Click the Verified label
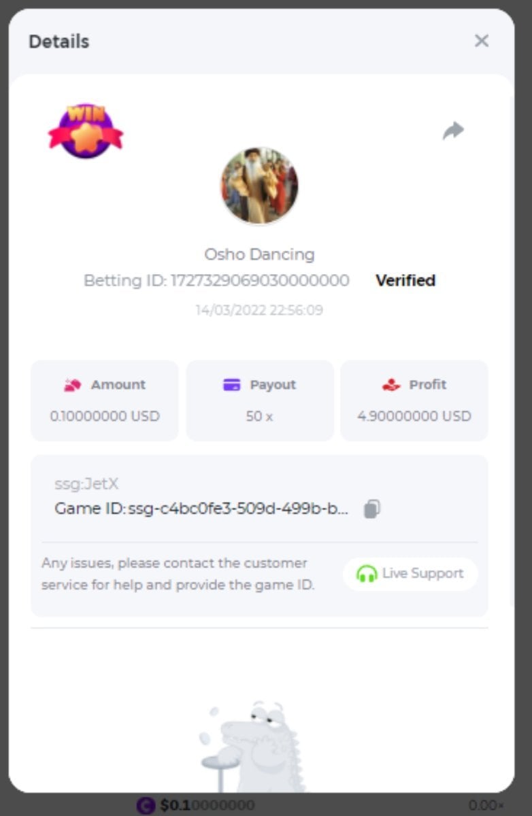Viewport: 532px width, 816px height. pyautogui.click(x=405, y=280)
